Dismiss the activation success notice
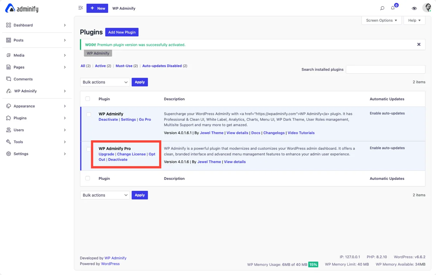Image resolution: width=436 pixels, height=275 pixels. click(419, 44)
